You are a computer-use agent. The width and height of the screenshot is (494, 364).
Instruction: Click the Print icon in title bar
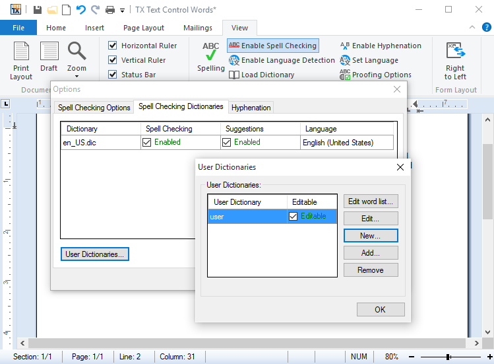[110, 10]
